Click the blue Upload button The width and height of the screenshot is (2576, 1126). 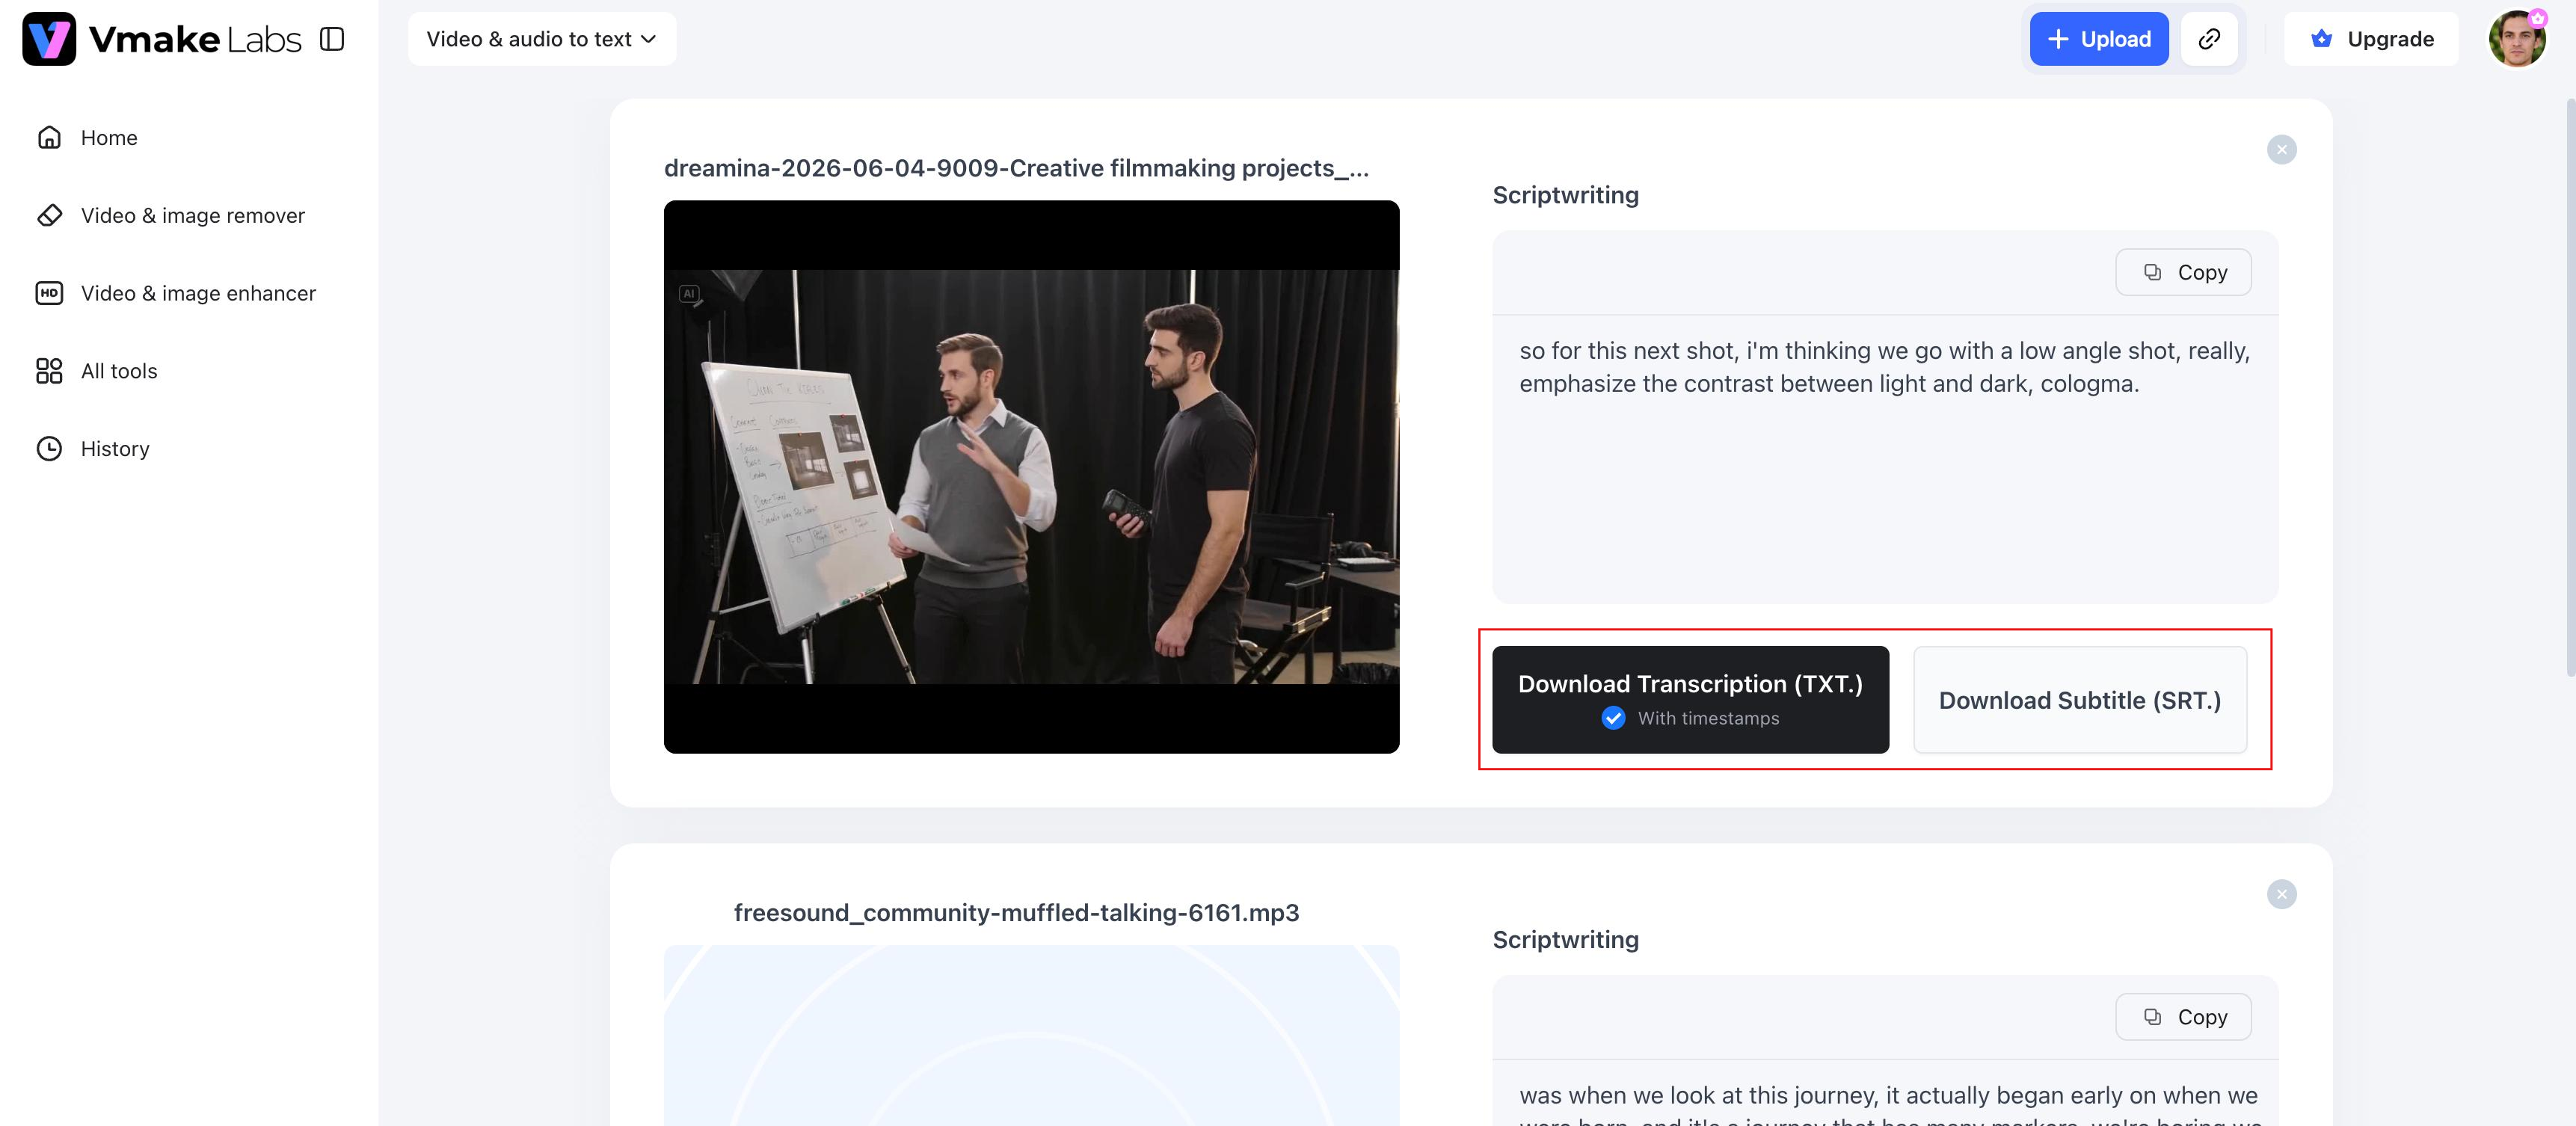(x=2098, y=39)
